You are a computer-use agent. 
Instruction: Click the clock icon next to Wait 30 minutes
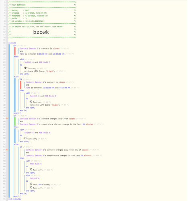click(31, 184)
